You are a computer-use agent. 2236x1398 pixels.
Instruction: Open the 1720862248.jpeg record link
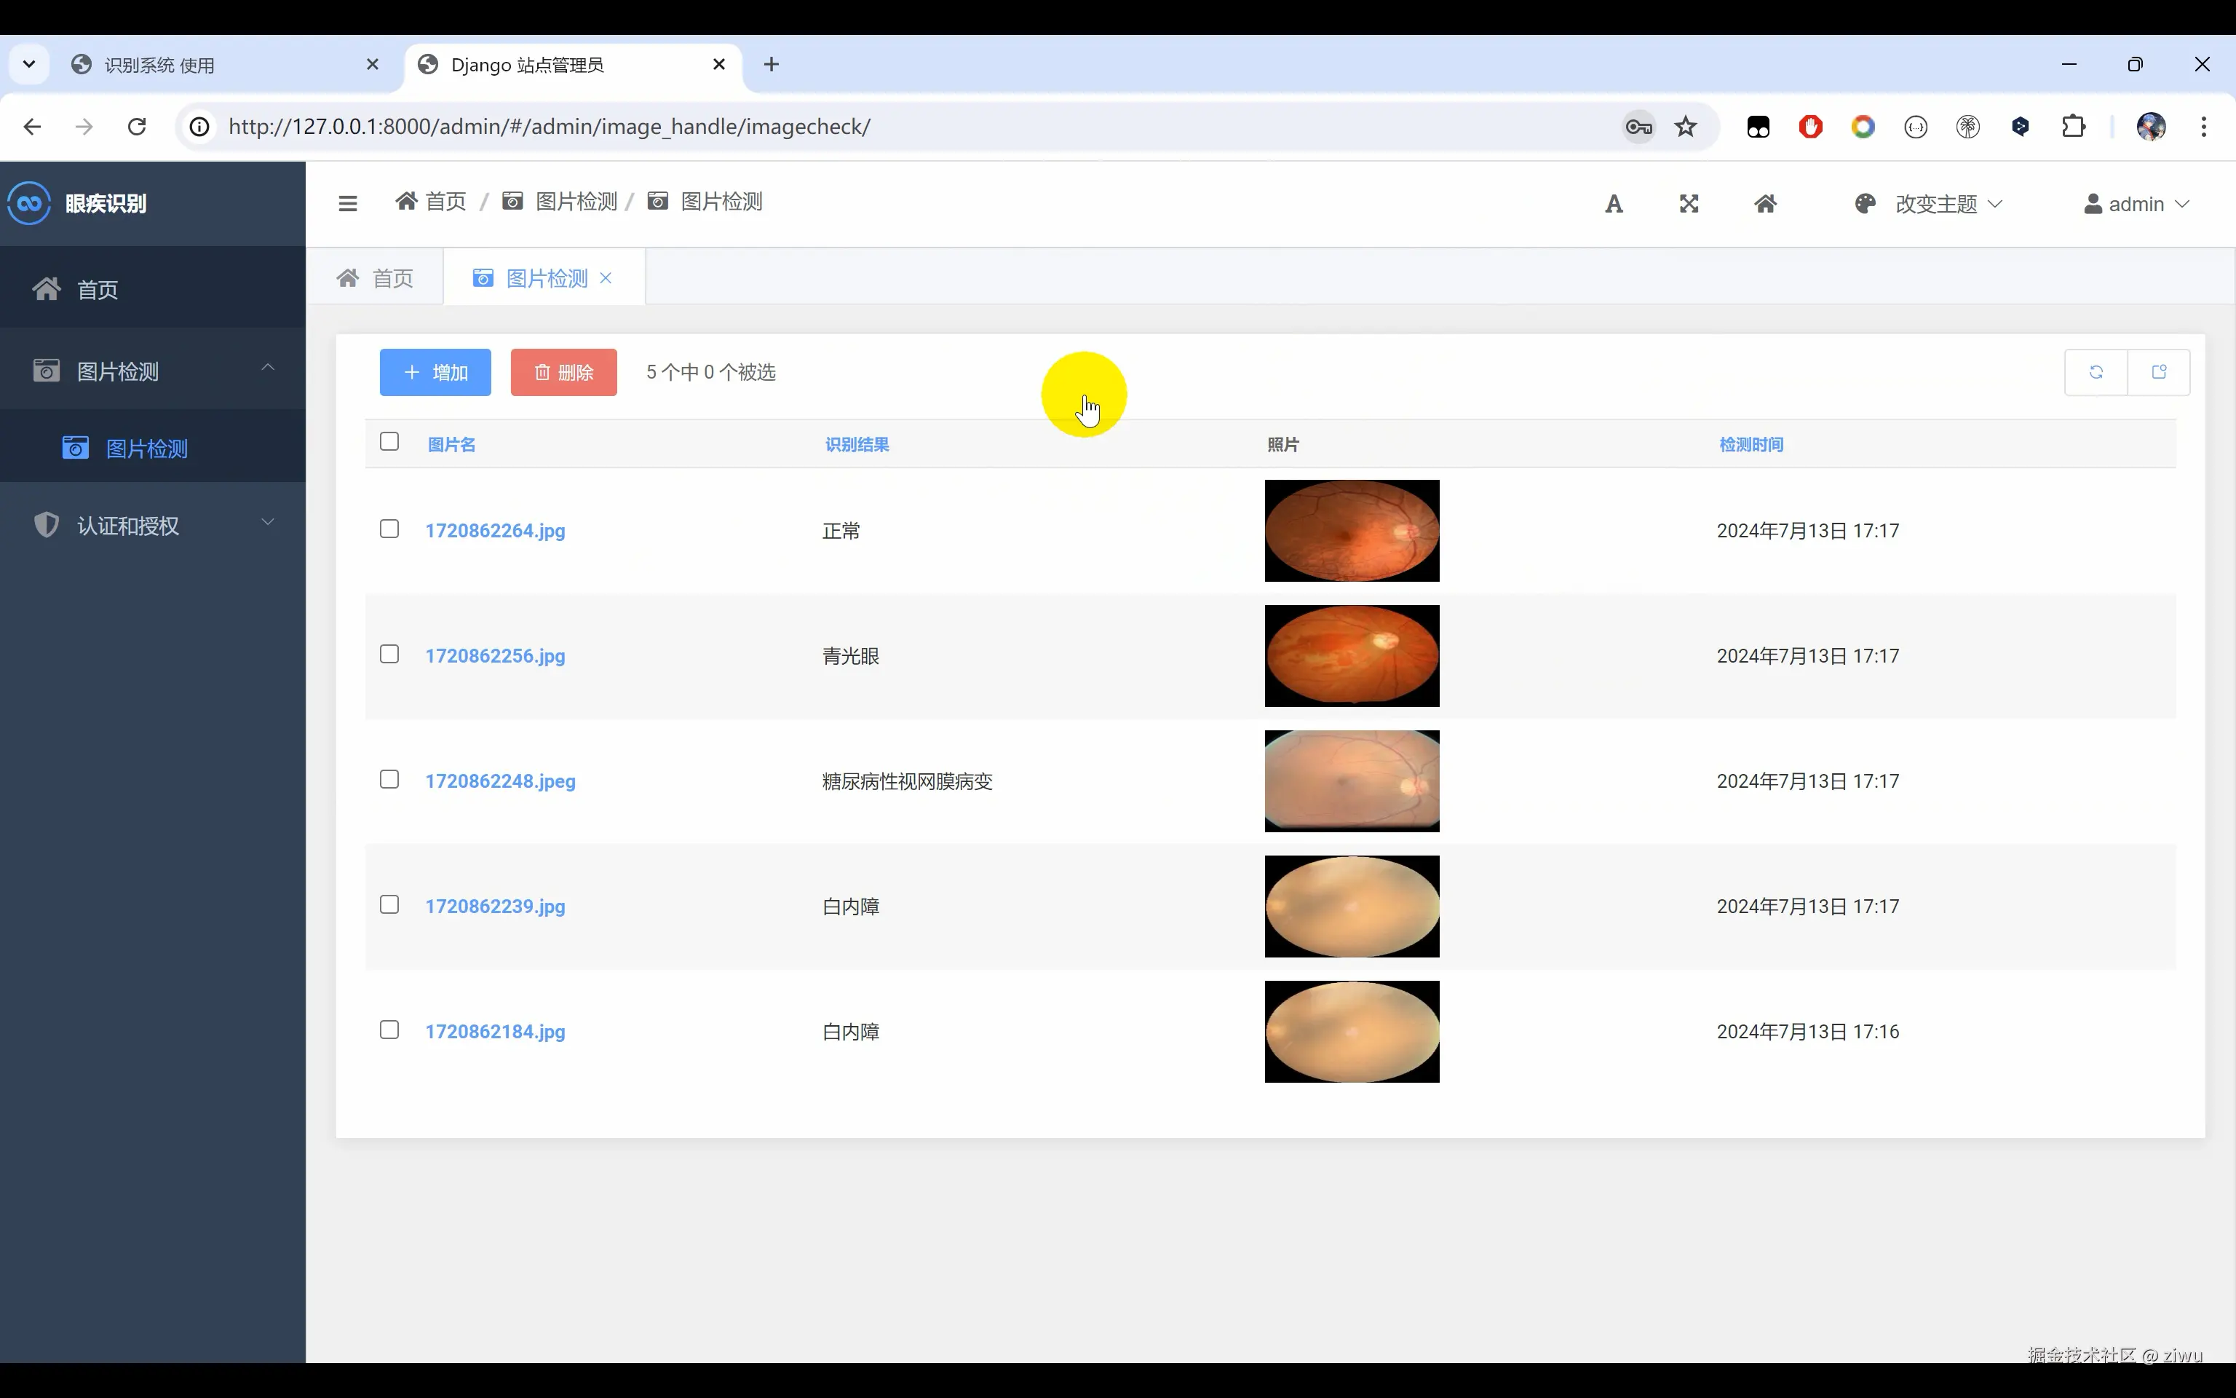pos(500,781)
